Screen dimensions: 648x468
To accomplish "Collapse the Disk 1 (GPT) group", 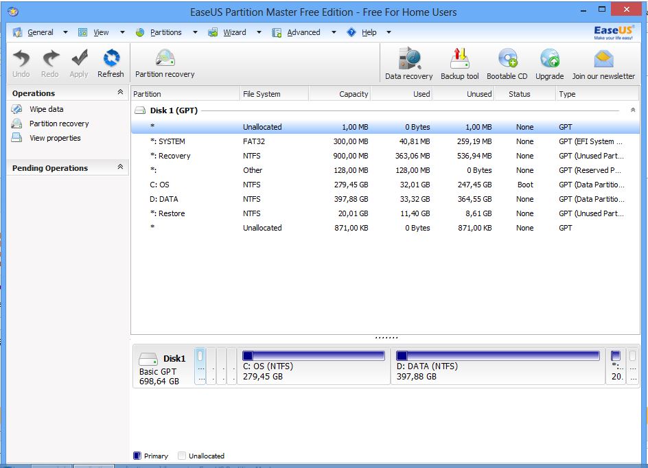I will [x=633, y=110].
